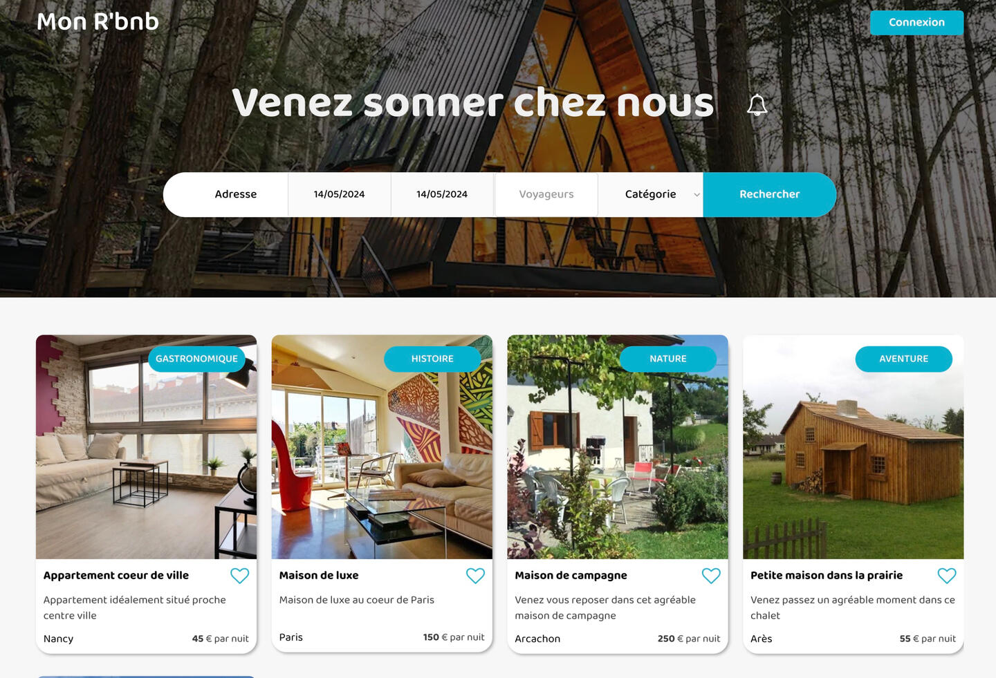
Task: Open the second date picker field
Action: [442, 194]
